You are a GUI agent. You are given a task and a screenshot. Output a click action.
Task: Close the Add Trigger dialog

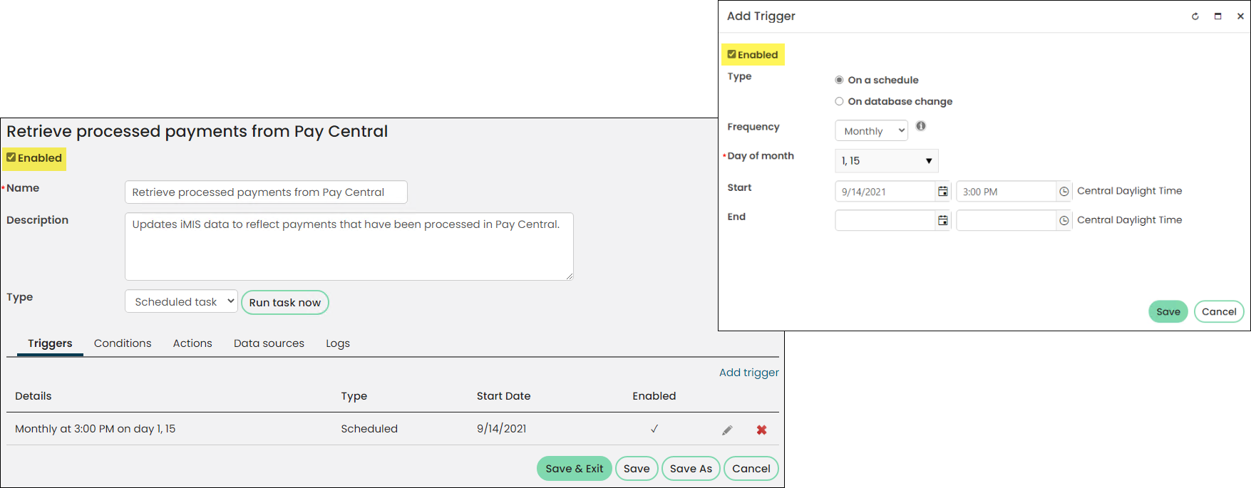1240,16
